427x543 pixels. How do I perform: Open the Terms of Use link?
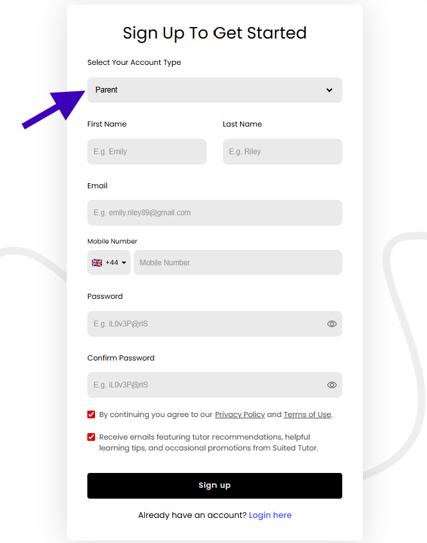point(307,414)
